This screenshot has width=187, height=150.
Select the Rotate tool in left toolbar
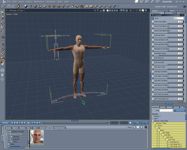pos(2,22)
